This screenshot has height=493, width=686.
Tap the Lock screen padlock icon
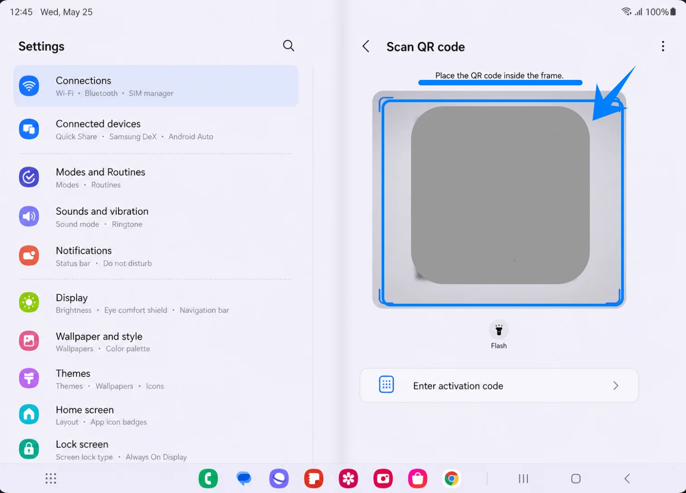[x=29, y=449]
